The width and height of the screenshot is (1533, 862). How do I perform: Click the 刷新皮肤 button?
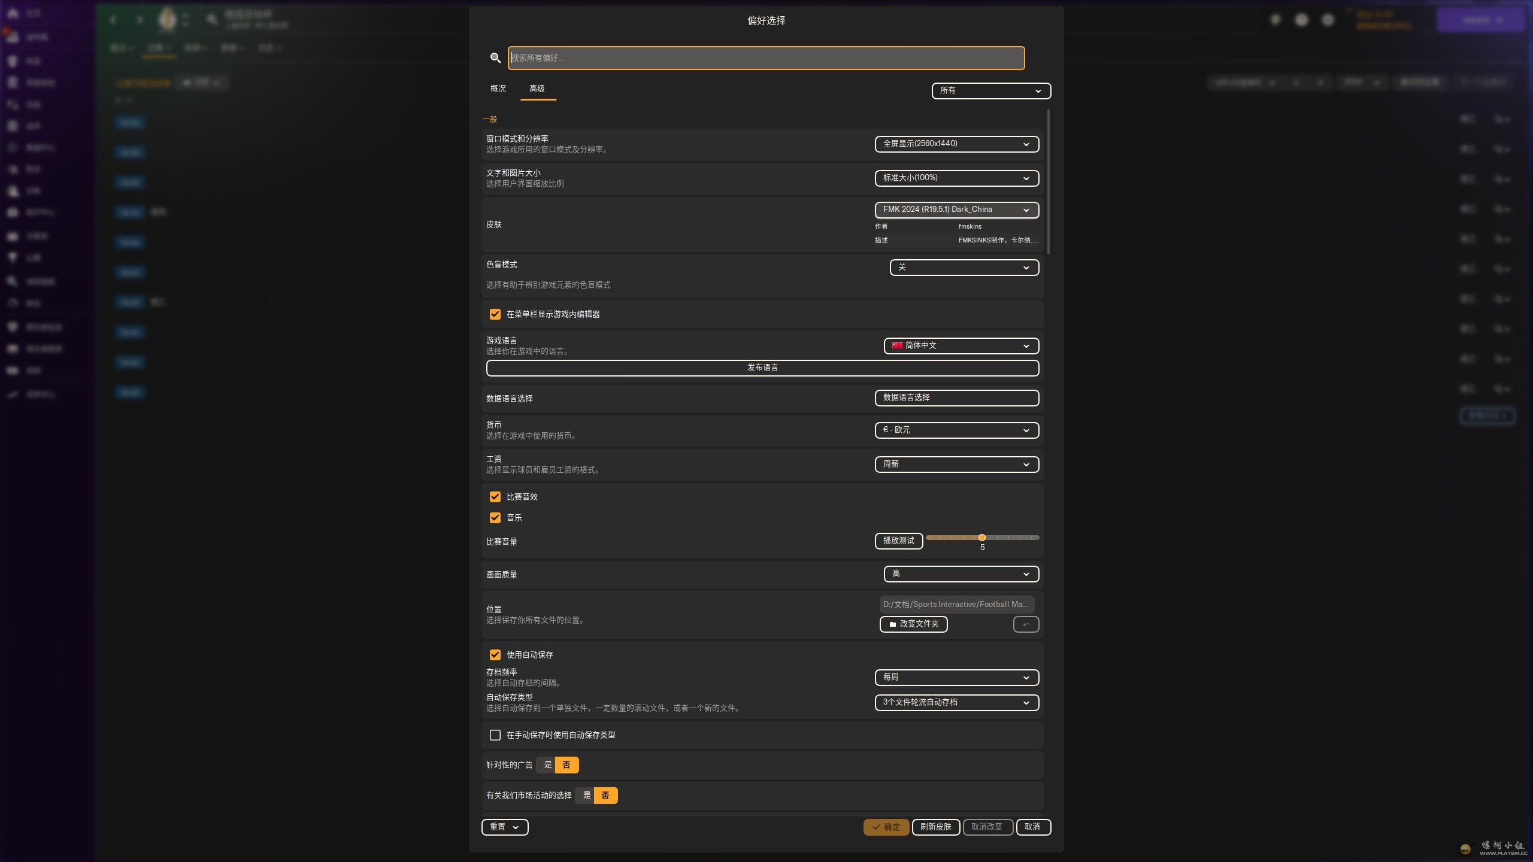coord(935,827)
